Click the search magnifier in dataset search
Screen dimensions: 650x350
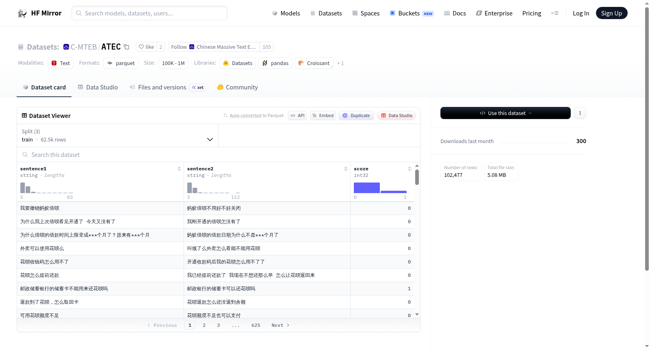pos(25,155)
